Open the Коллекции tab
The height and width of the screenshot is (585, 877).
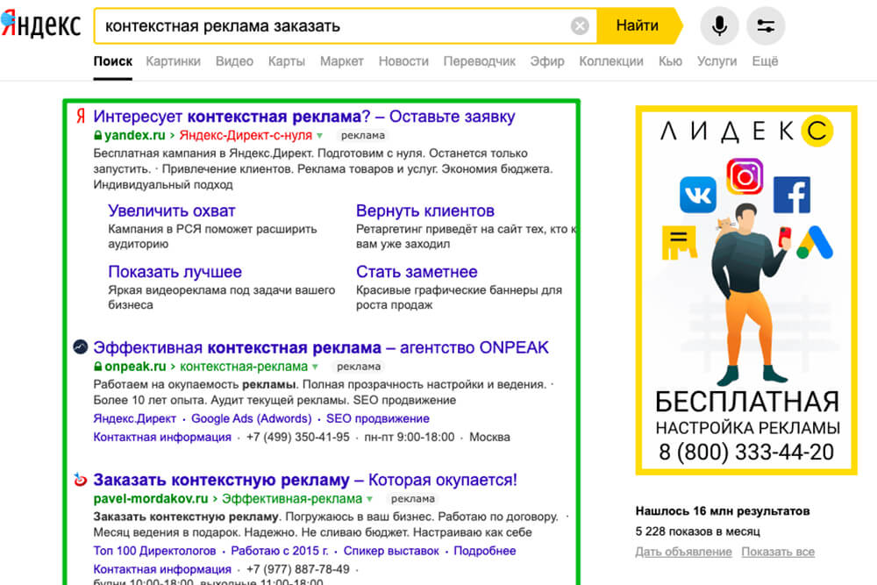(611, 61)
